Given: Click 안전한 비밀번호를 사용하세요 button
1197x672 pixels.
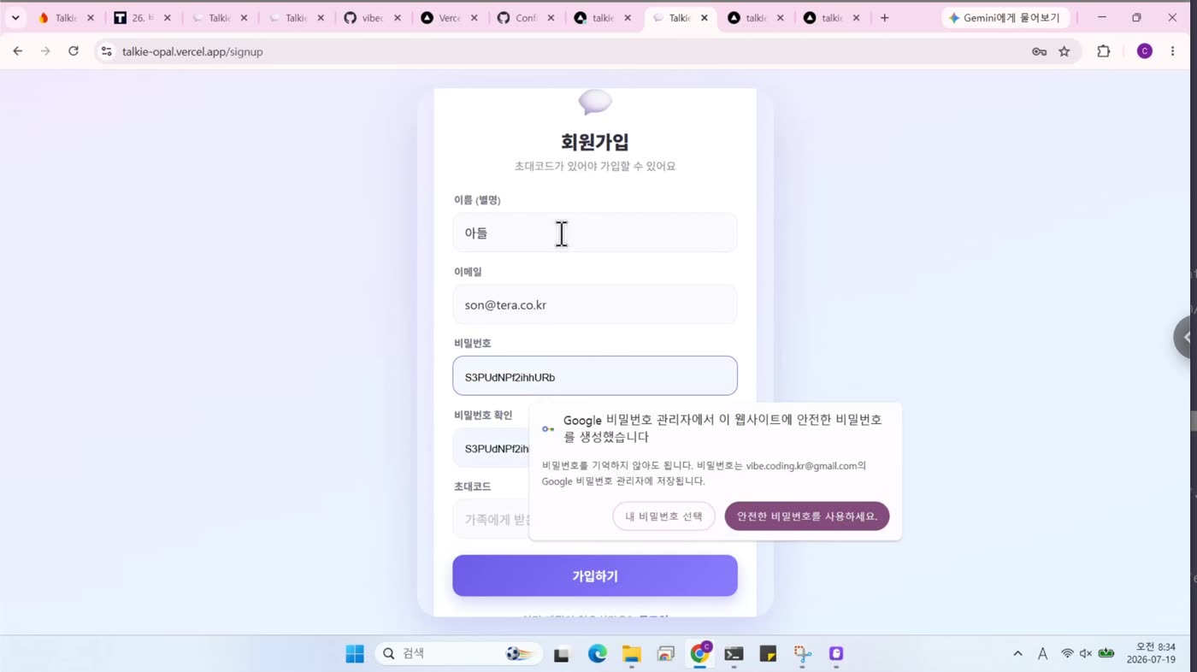Looking at the screenshot, I should click(807, 516).
